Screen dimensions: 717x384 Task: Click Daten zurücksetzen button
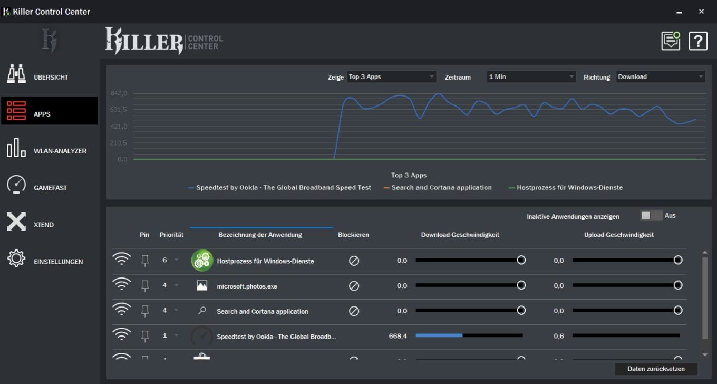pos(656,369)
